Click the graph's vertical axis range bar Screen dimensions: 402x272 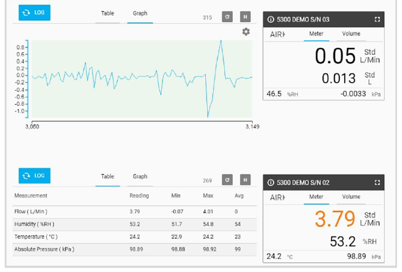click(x=27, y=79)
